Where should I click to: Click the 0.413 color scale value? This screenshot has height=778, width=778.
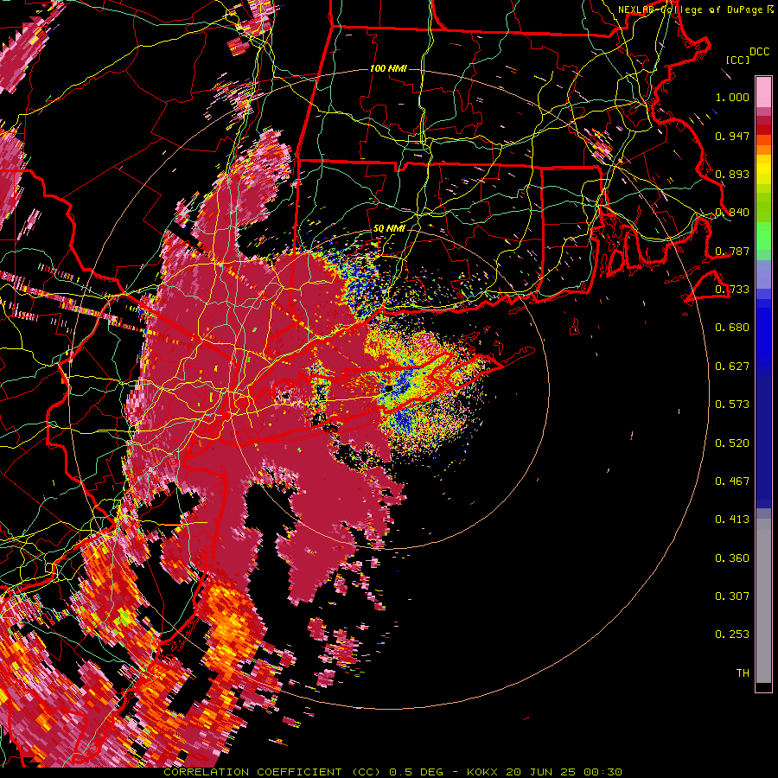[x=732, y=520]
